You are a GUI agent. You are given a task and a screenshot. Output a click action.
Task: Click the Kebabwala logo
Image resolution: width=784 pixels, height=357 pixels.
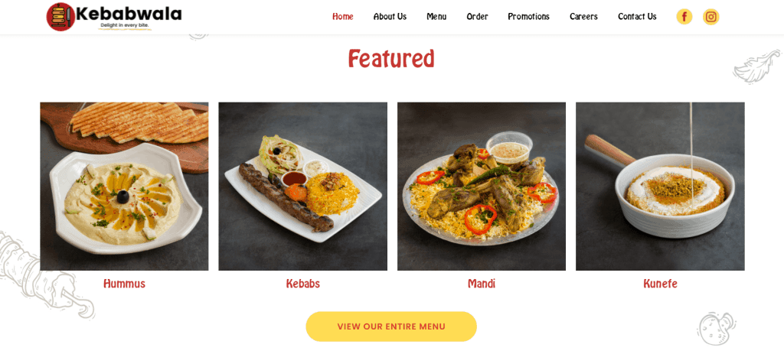114,17
